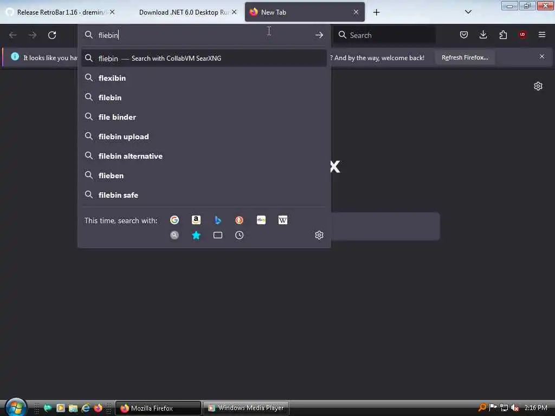Viewport: 555px width, 416px height.
Task: Close the Download .NET 6.0 tab
Action: click(234, 12)
